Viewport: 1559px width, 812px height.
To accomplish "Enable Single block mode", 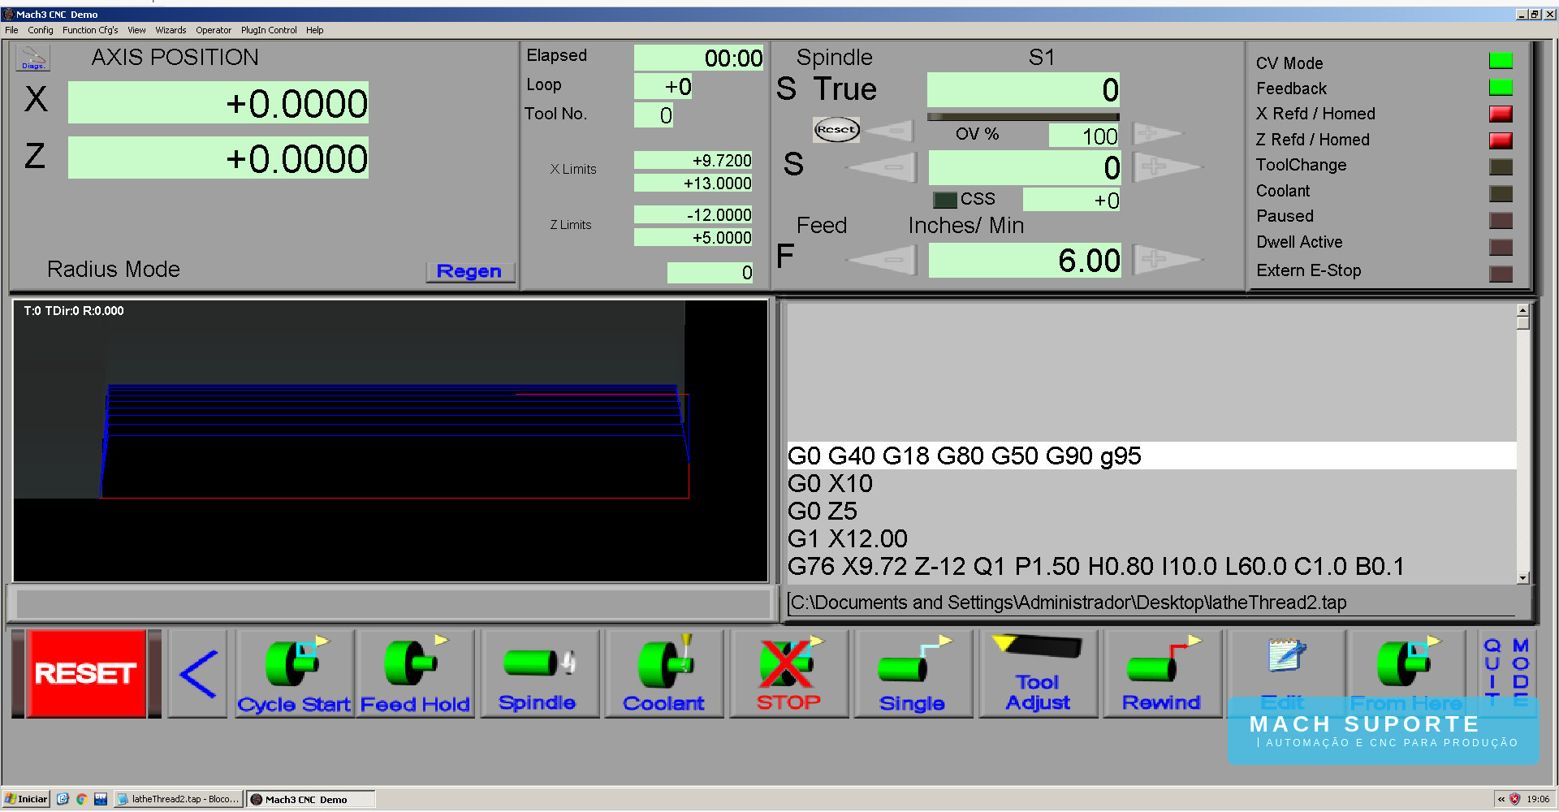I will 913,674.
